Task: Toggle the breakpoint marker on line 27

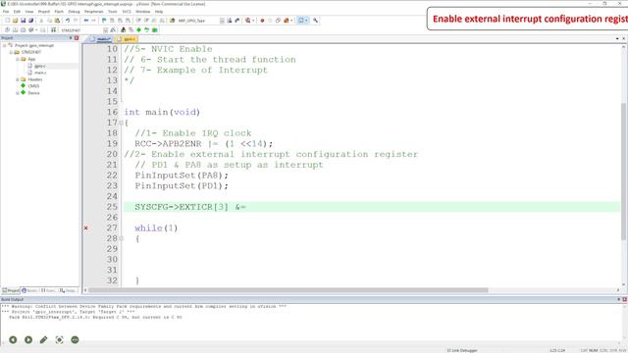Action: 85,228
